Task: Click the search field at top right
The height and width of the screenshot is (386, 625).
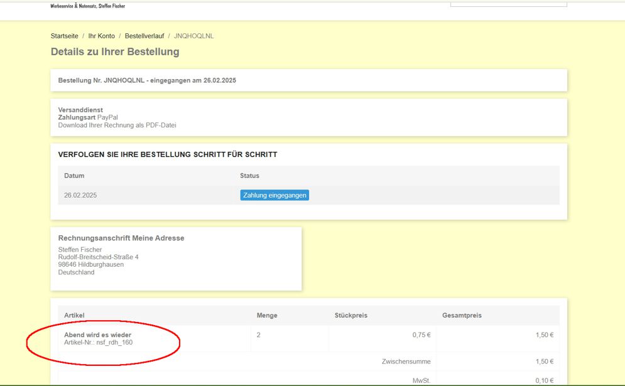Action: point(508,4)
